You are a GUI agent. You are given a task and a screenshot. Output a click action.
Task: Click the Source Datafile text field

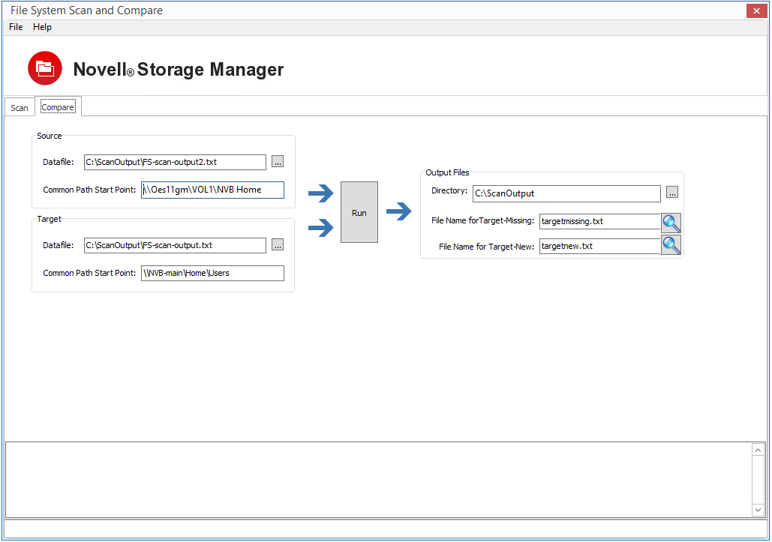tap(175, 162)
